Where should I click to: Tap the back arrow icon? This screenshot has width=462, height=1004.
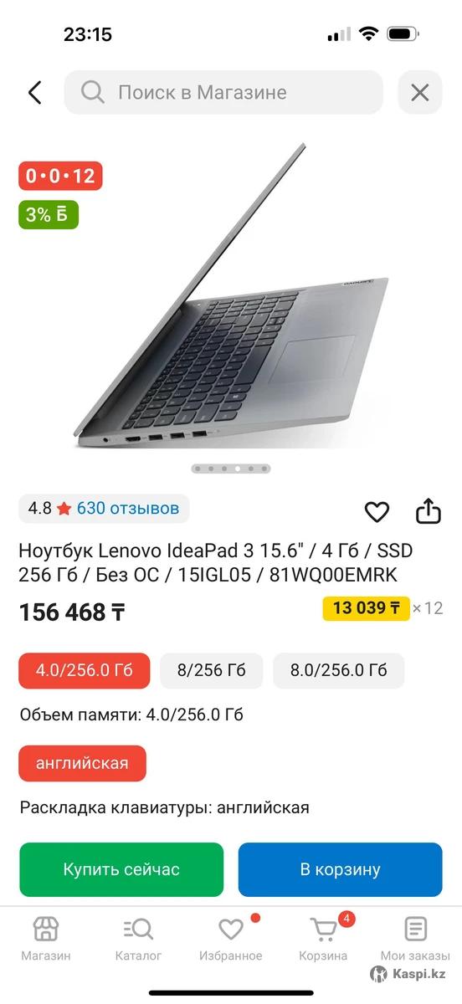pos(34,92)
